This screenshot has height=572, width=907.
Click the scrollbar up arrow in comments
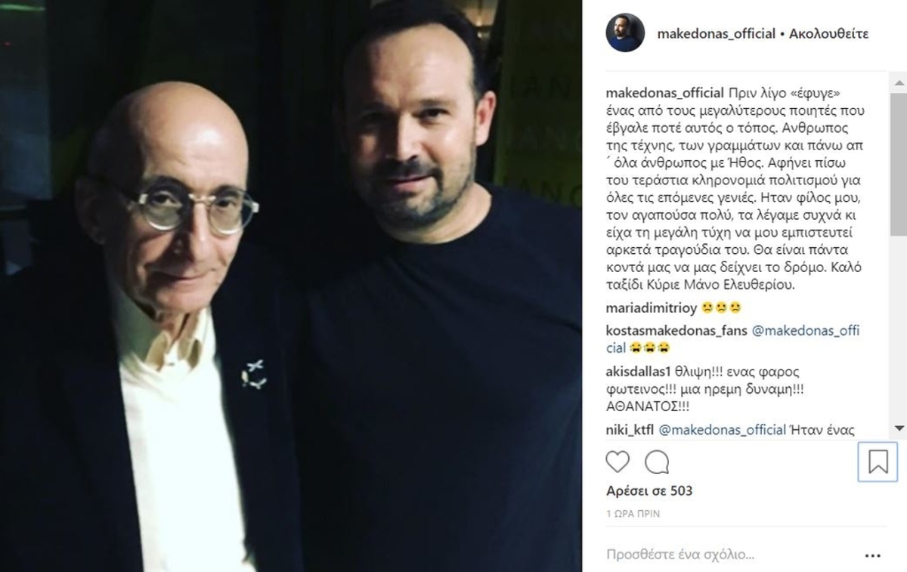(899, 79)
